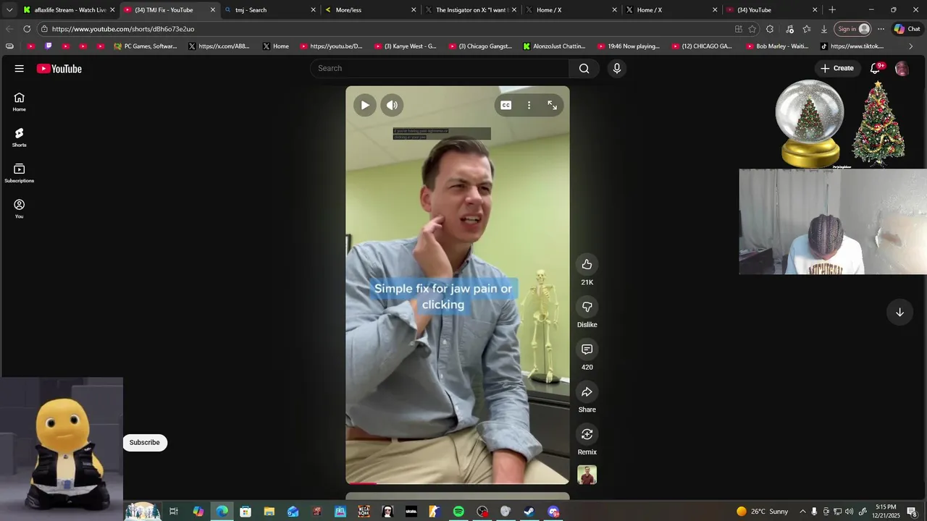Viewport: 927px width, 521px height.
Task: Click the video progress bar
Action: (458, 483)
